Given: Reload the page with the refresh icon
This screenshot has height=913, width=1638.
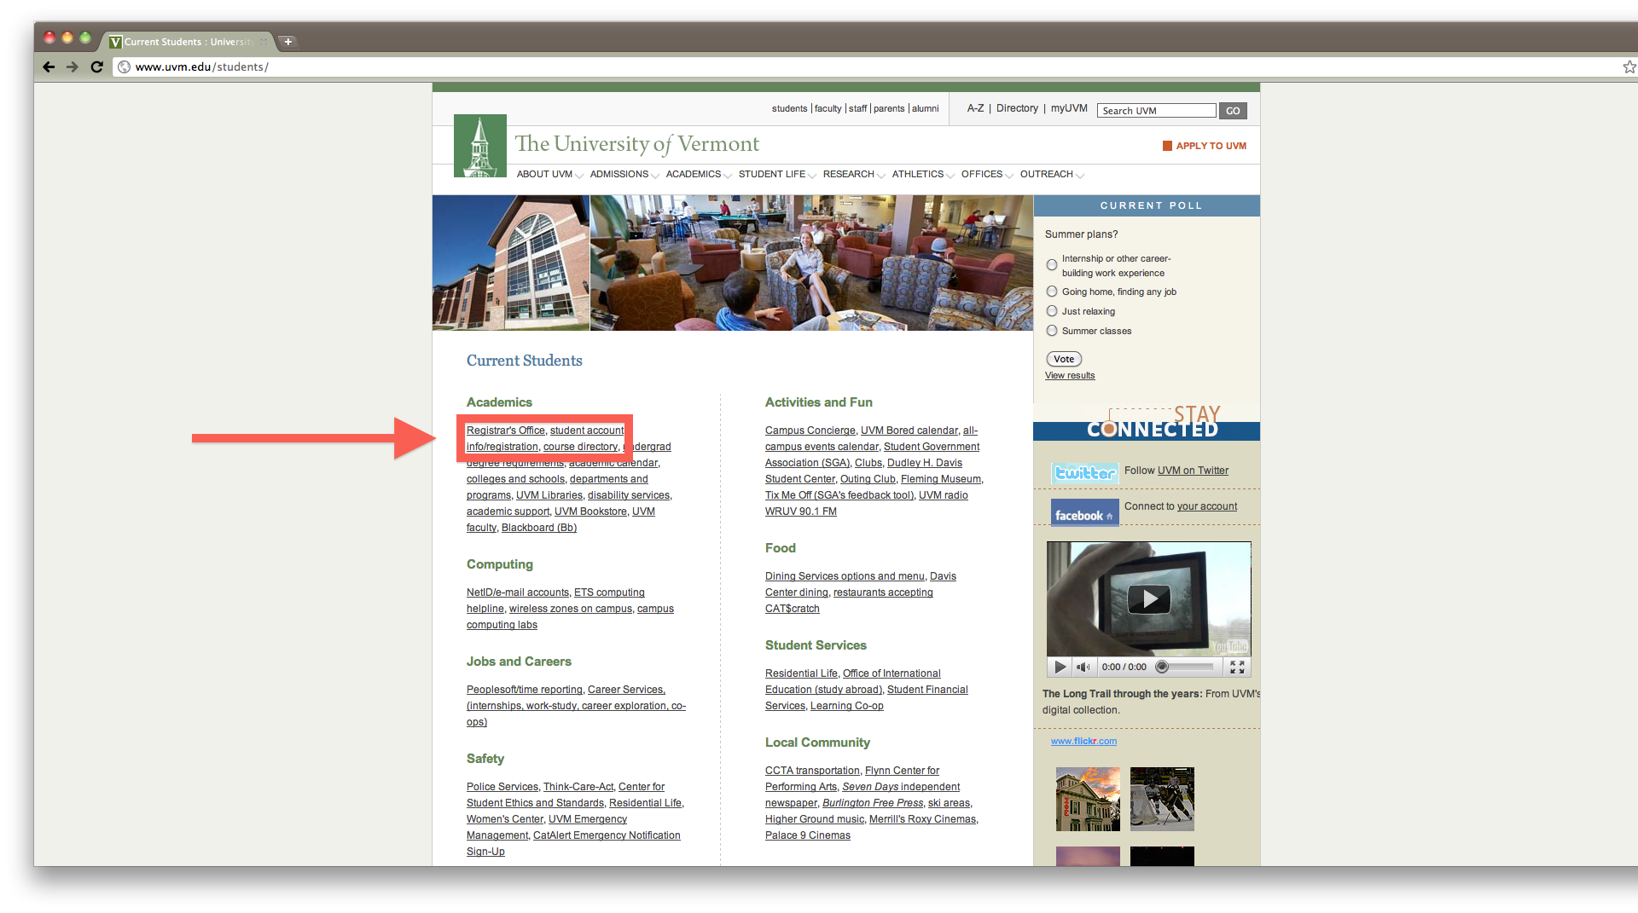Looking at the screenshot, I should 96,66.
